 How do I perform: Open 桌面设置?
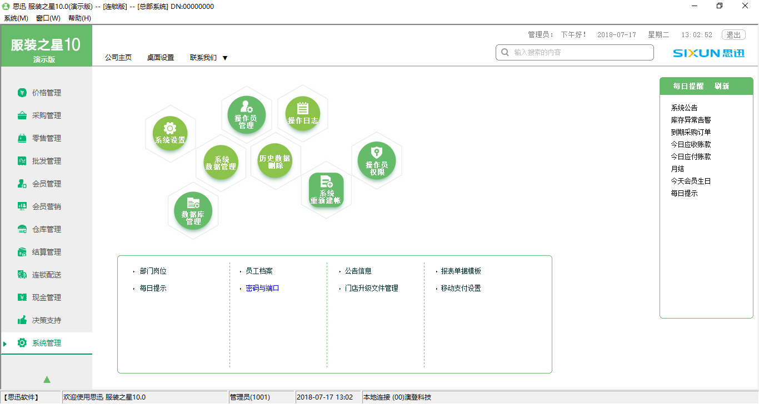(161, 57)
